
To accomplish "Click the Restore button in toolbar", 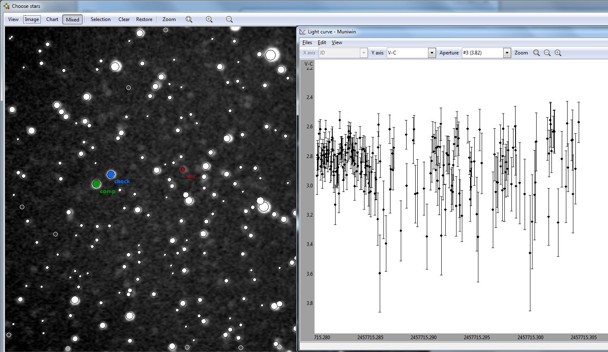I will (144, 19).
